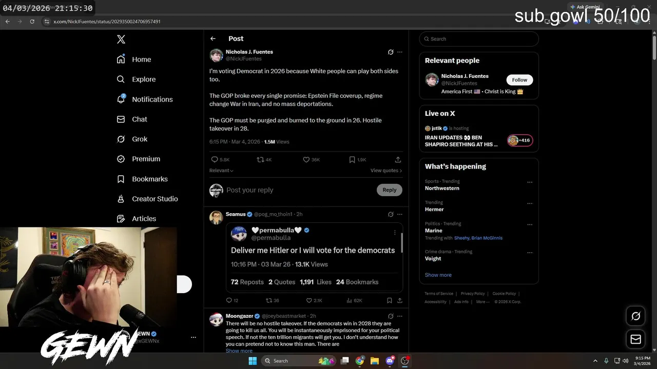This screenshot has height=369, width=657.
Task: Open options for Voight trend
Action: pos(530,253)
